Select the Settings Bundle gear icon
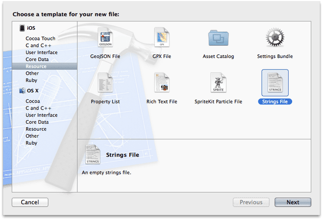The height and width of the screenshot is (220, 323). [x=275, y=39]
